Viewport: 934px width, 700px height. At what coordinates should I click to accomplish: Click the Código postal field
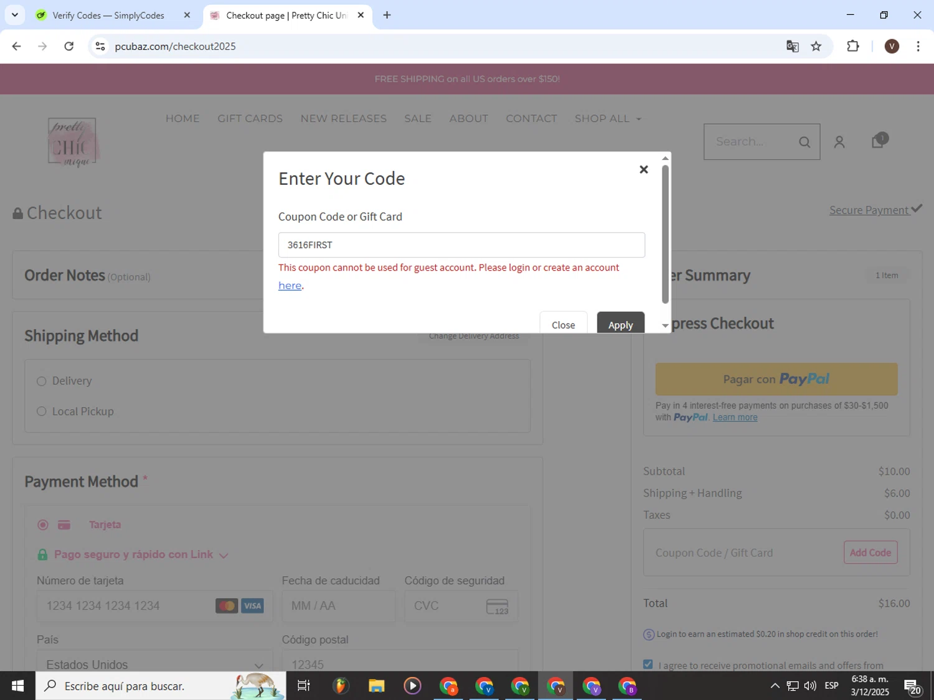pos(400,661)
